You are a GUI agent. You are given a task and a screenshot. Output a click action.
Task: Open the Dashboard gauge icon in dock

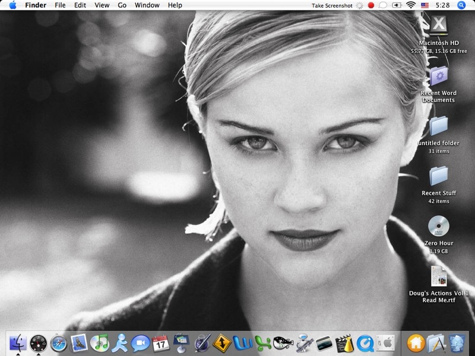pyautogui.click(x=39, y=343)
